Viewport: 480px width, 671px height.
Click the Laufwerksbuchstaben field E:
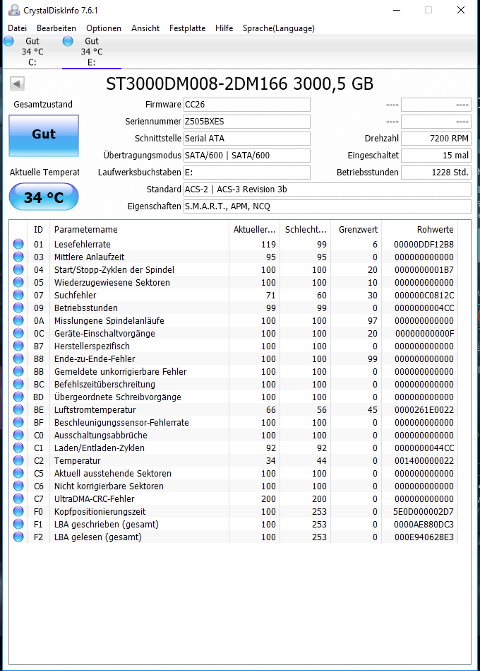click(247, 173)
